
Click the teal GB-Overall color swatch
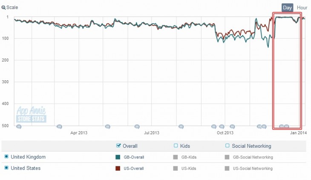coord(118,157)
